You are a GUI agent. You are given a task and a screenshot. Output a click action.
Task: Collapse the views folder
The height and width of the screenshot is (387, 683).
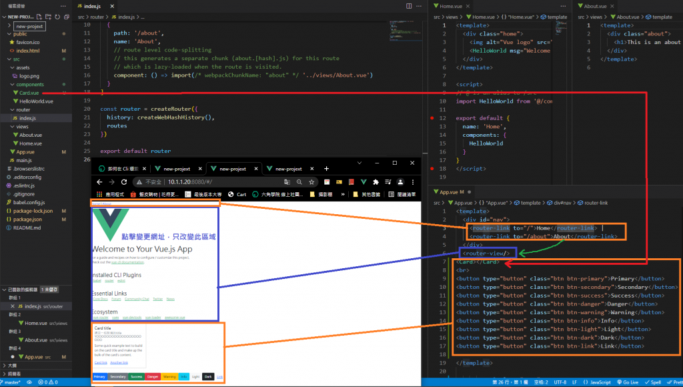coord(13,127)
